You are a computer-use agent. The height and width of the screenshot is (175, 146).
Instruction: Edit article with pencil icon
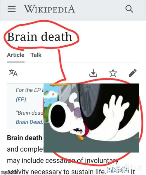[133, 73]
